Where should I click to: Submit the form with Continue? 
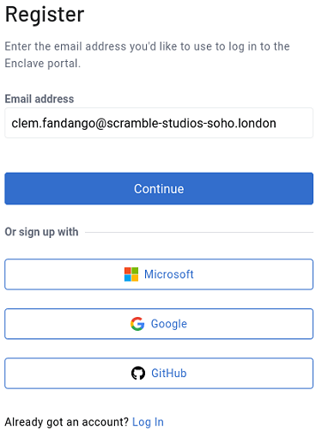(x=159, y=188)
